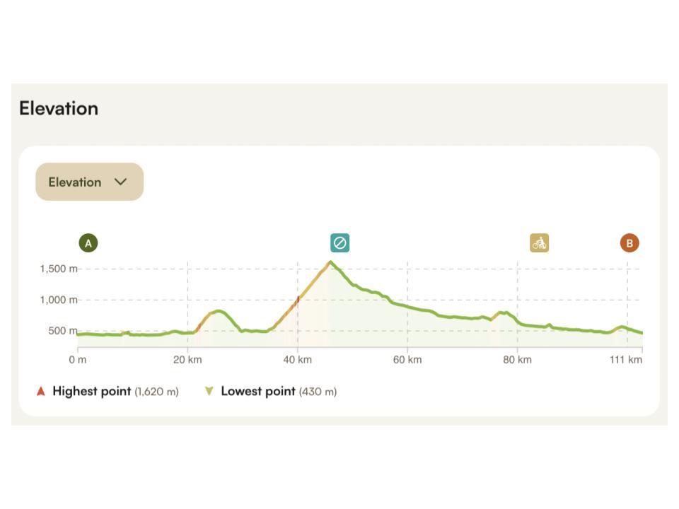Image resolution: width=679 pixels, height=509 pixels.
Task: Click the teal restricted-access waypoint icon
Action: [x=340, y=243]
